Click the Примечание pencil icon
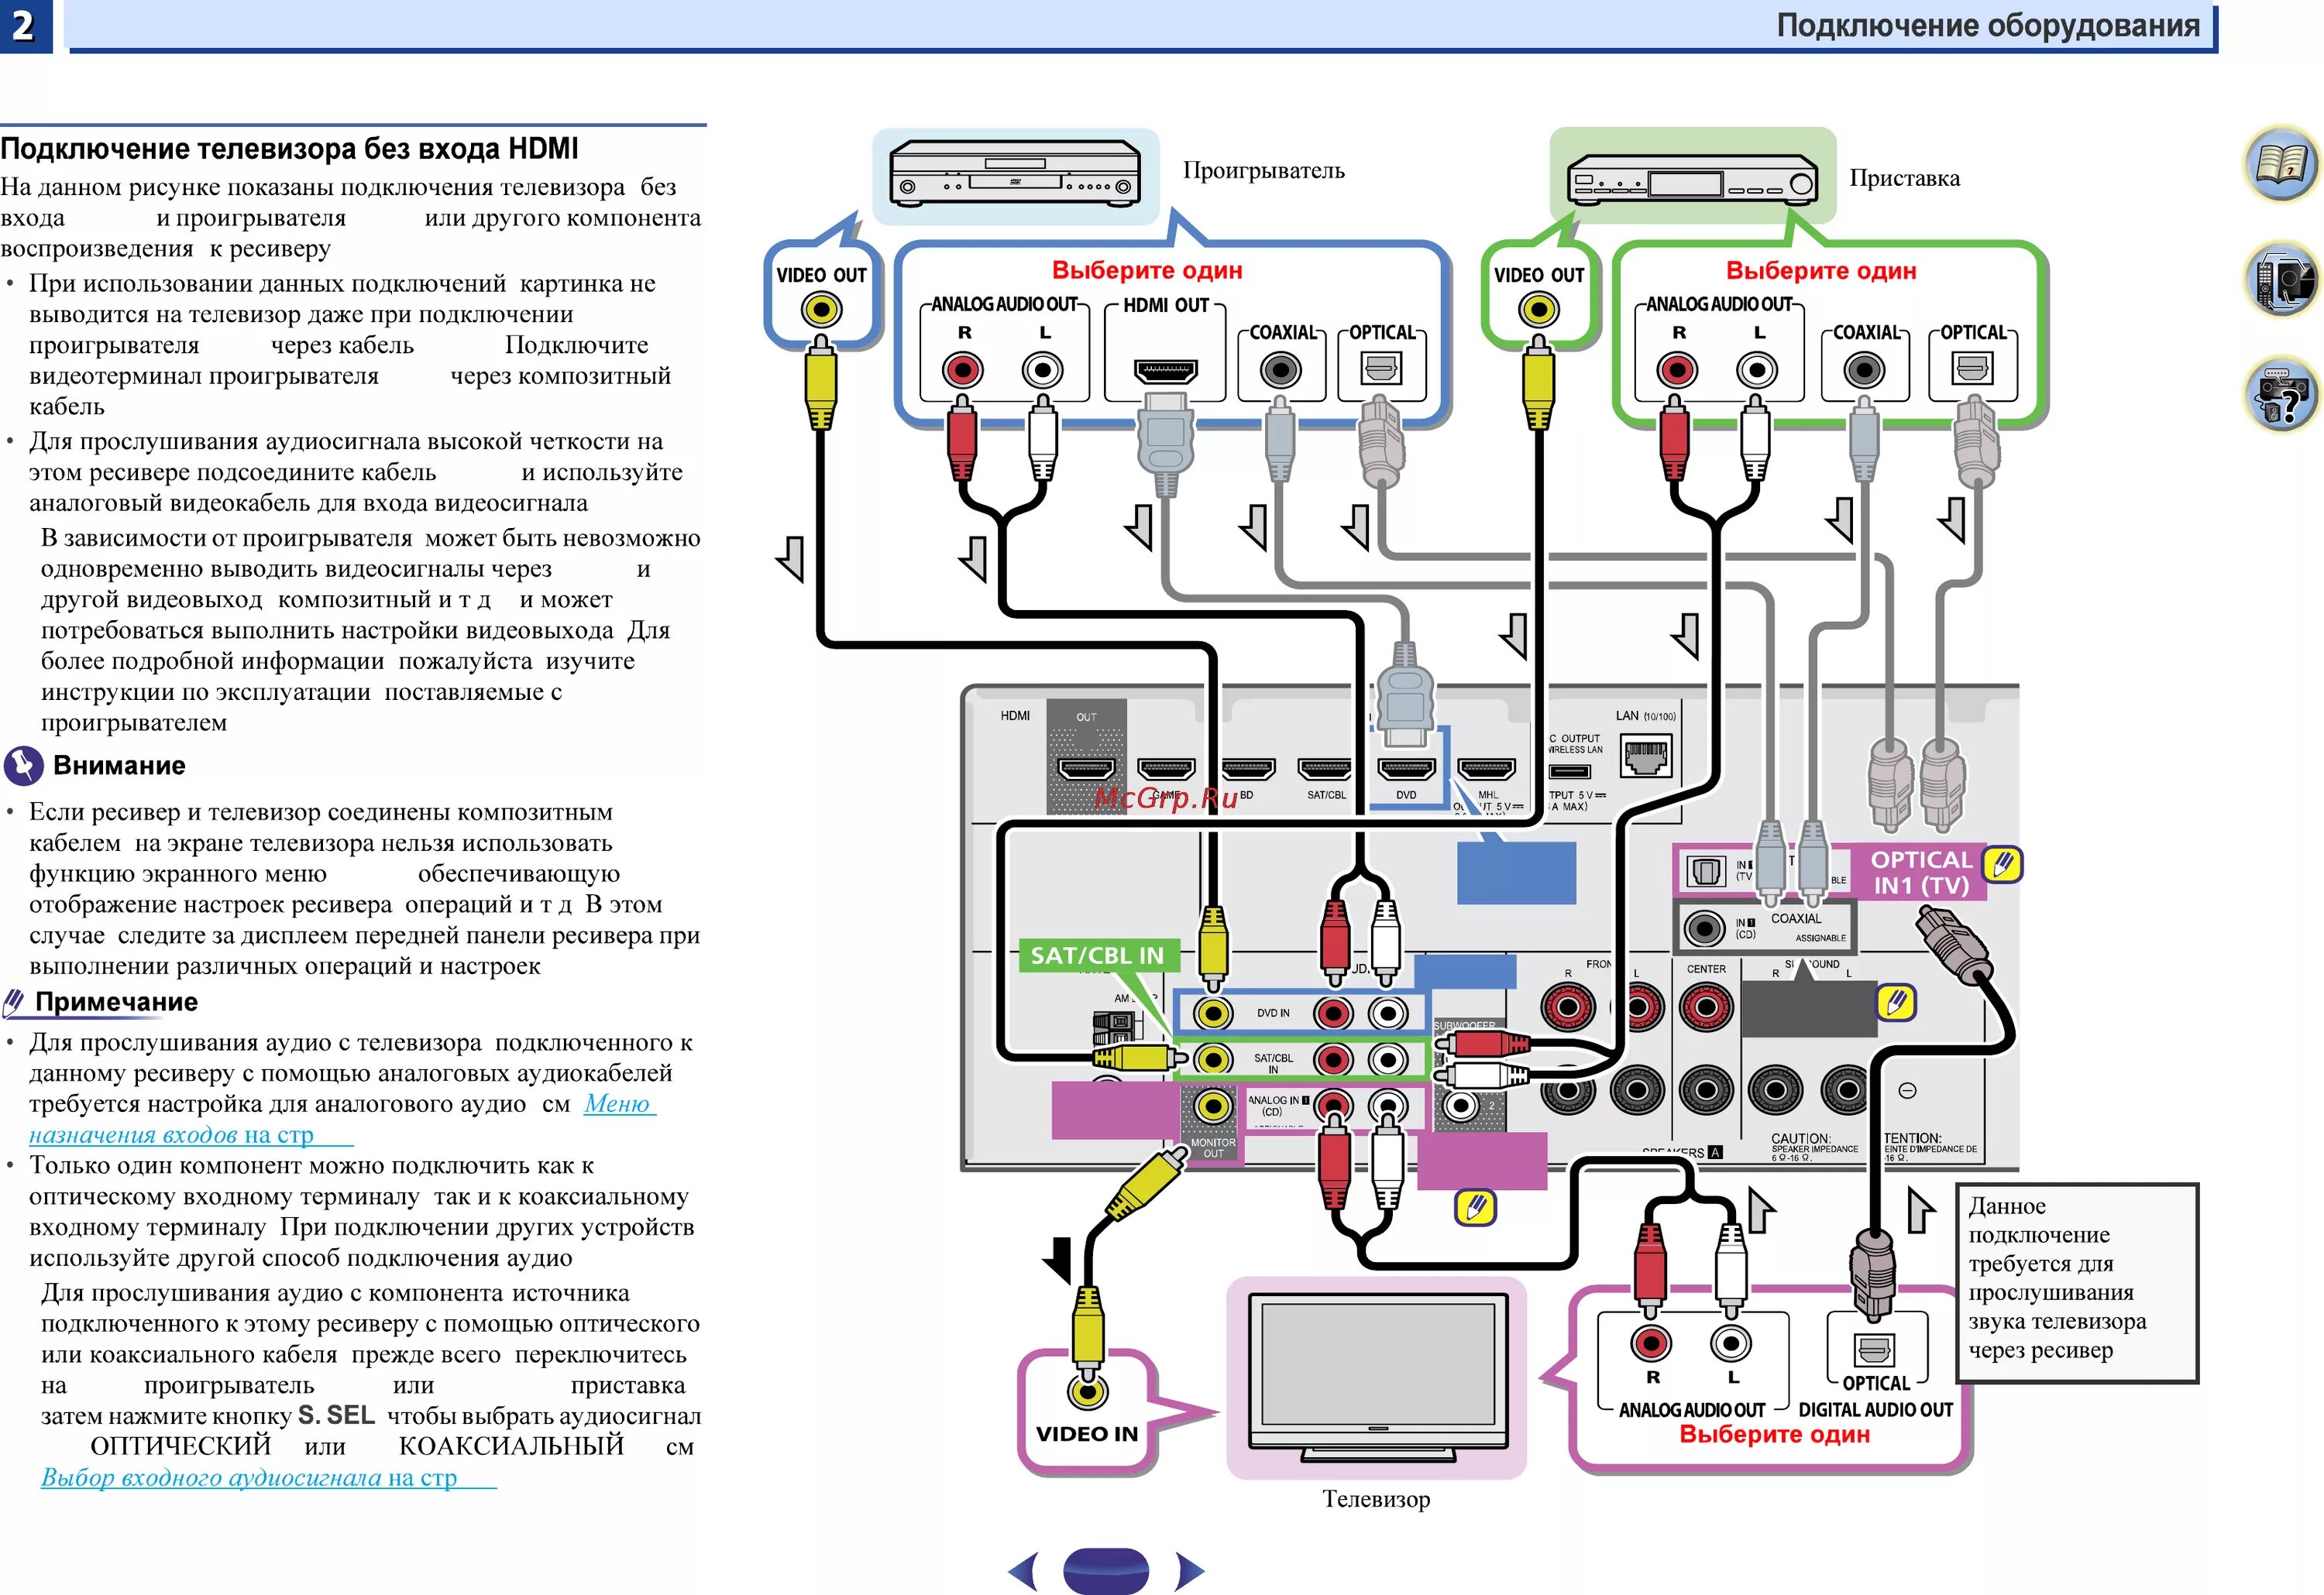Screen dimensions: 2324x1595 click(x=14, y=1001)
